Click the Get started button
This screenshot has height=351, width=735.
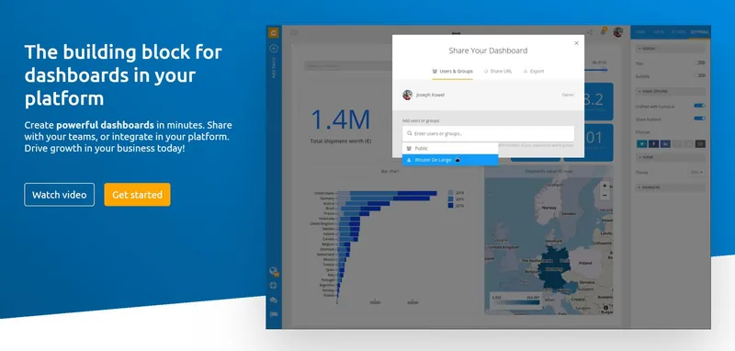point(137,195)
